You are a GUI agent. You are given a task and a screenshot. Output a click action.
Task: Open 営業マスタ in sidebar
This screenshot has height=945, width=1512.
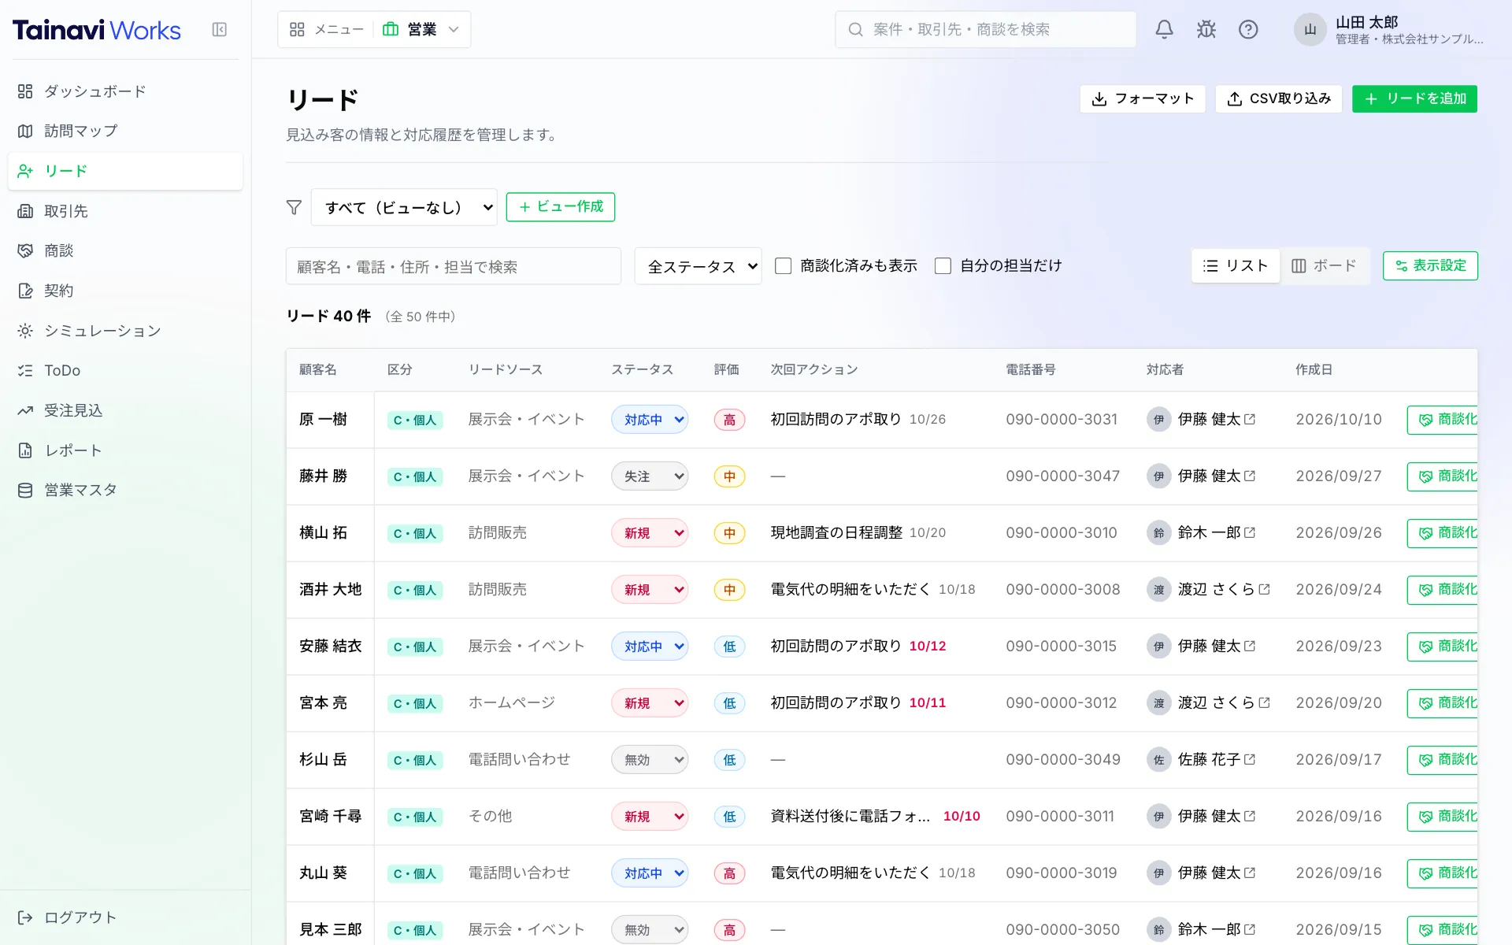coord(125,490)
